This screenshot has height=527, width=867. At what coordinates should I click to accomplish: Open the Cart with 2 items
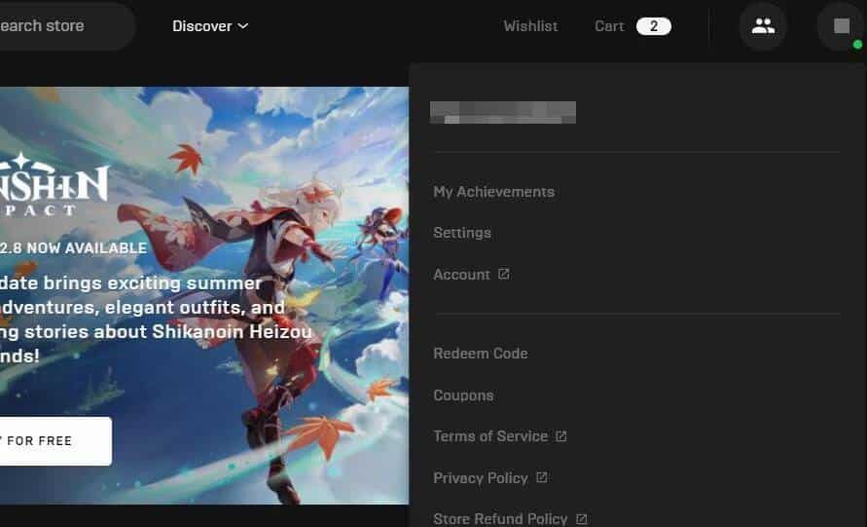click(x=633, y=26)
